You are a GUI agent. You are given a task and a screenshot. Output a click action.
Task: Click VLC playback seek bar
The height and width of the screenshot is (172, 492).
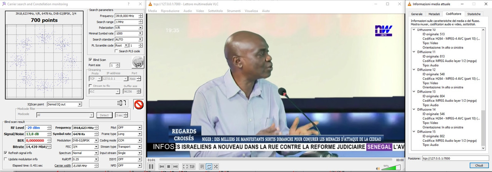(276, 159)
